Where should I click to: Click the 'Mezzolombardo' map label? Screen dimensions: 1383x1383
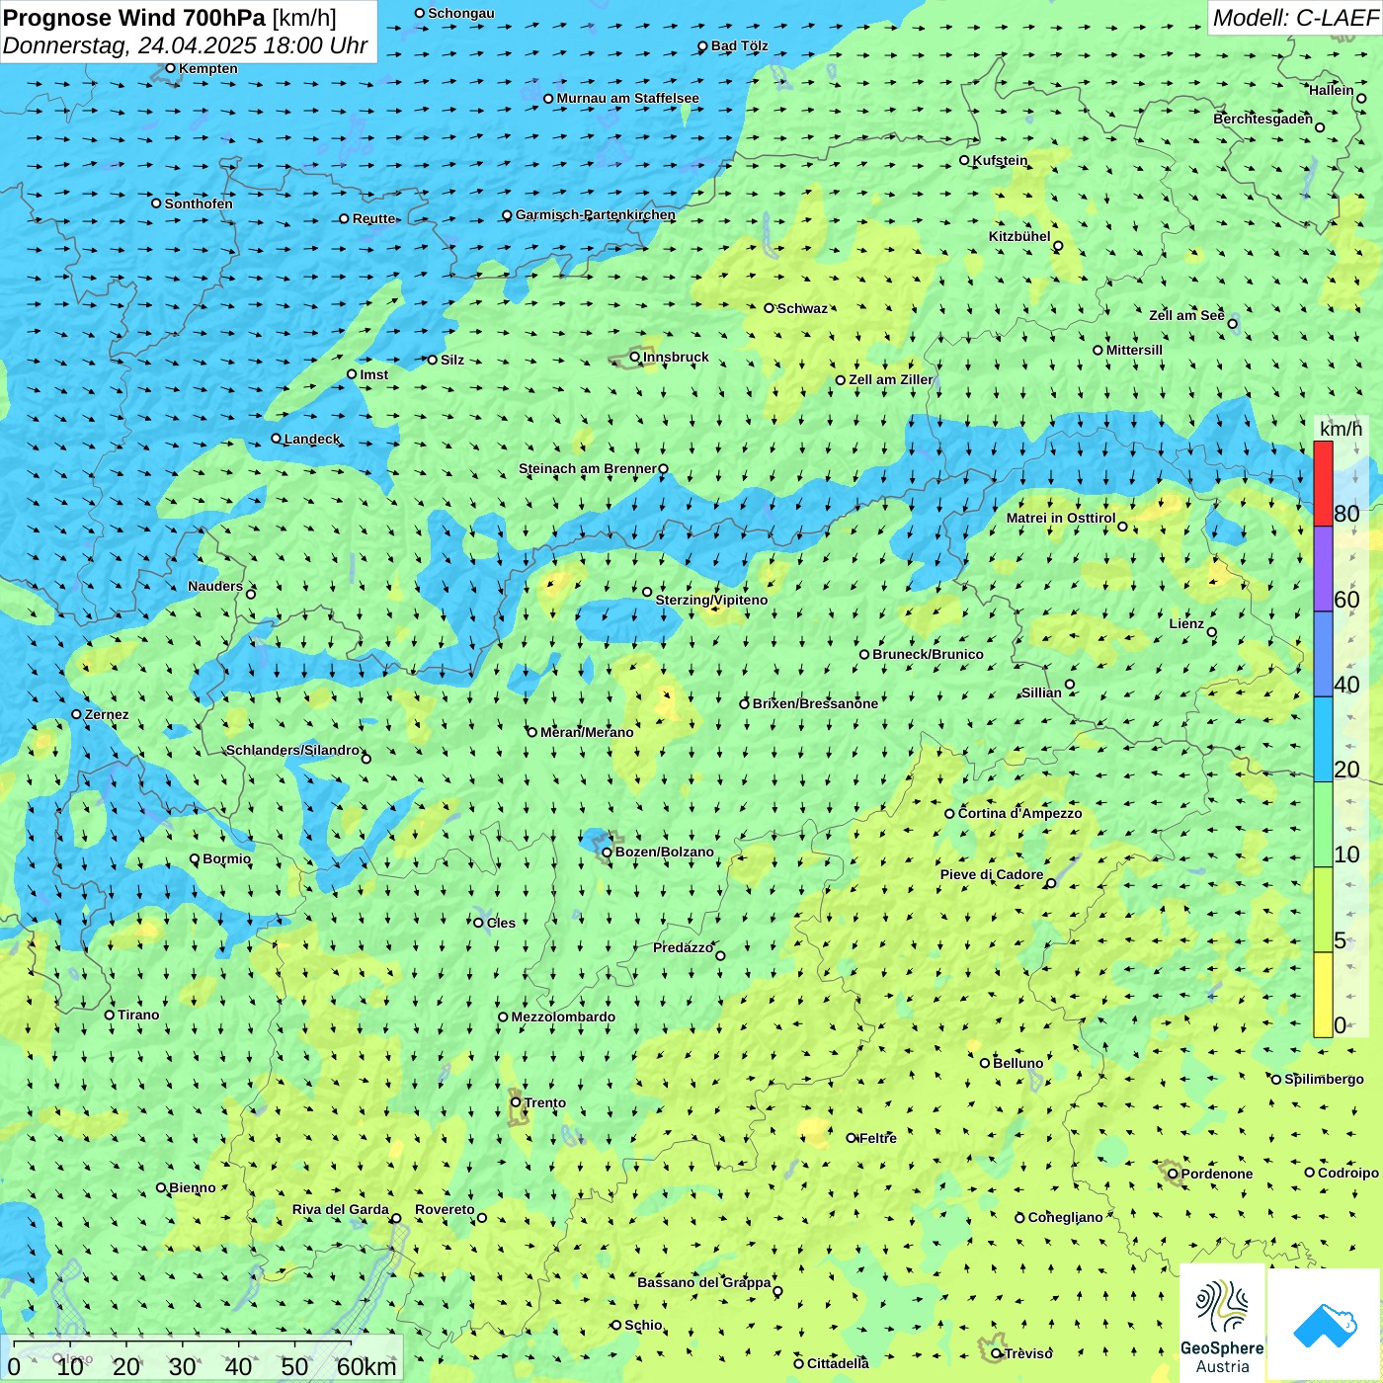tap(563, 1017)
